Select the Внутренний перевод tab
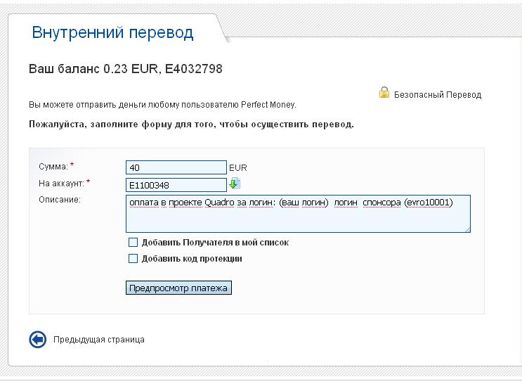522x384 pixels. (x=112, y=32)
